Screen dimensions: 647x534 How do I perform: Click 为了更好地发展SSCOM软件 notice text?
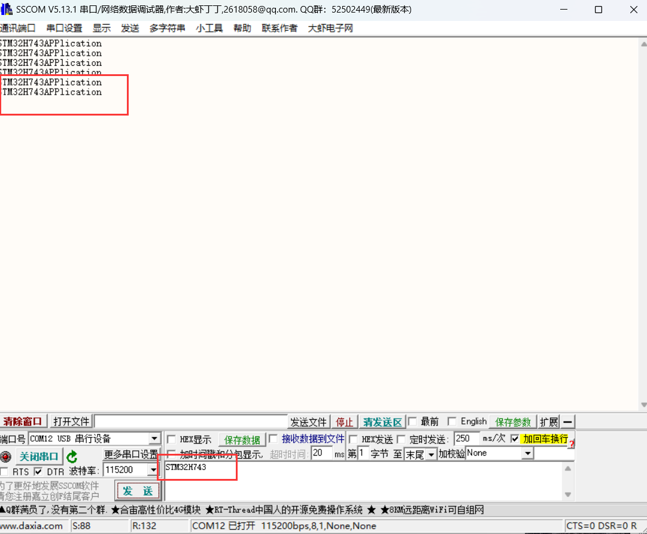coord(50,486)
